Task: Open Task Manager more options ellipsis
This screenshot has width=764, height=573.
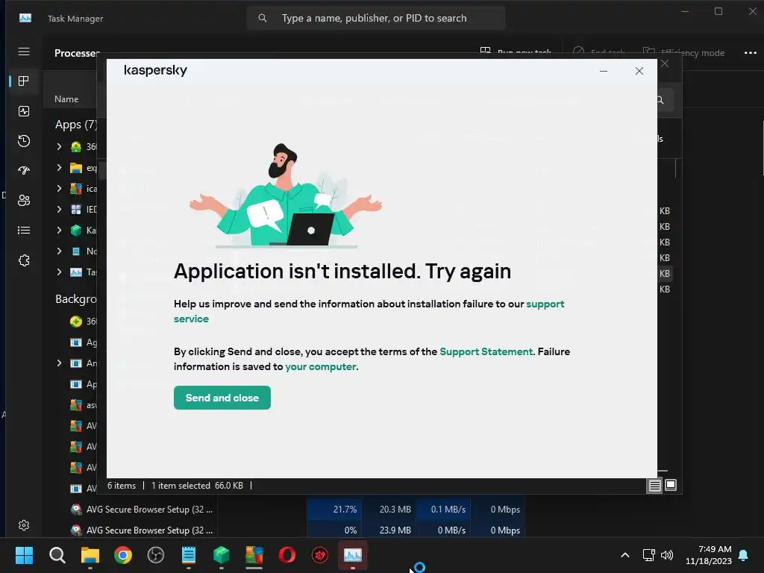Action: click(x=751, y=53)
